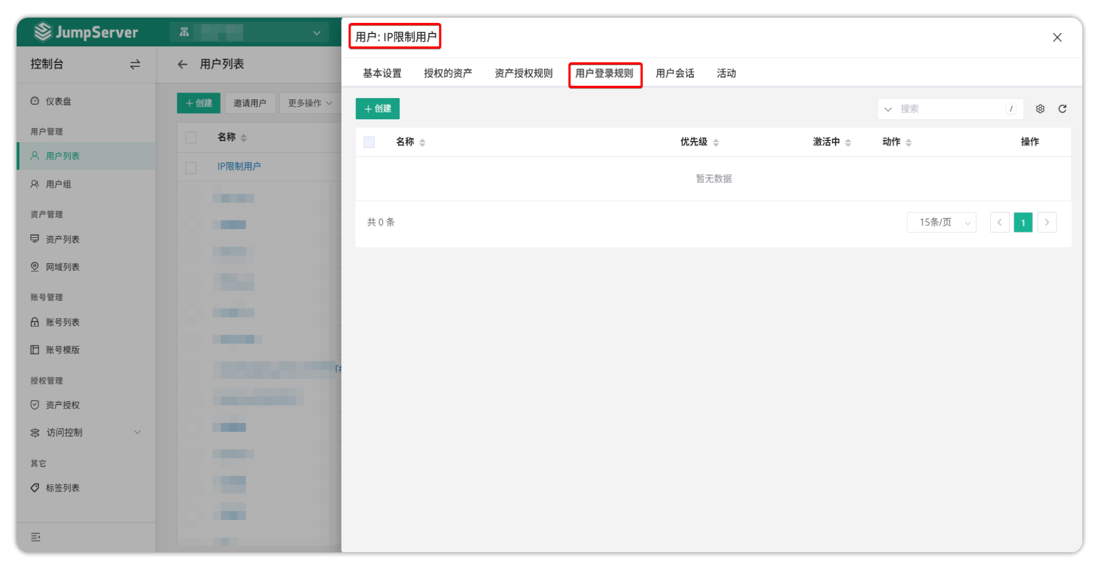Open the IP限制用户 link in user list
Screen dimensions: 1099x564
239,167
